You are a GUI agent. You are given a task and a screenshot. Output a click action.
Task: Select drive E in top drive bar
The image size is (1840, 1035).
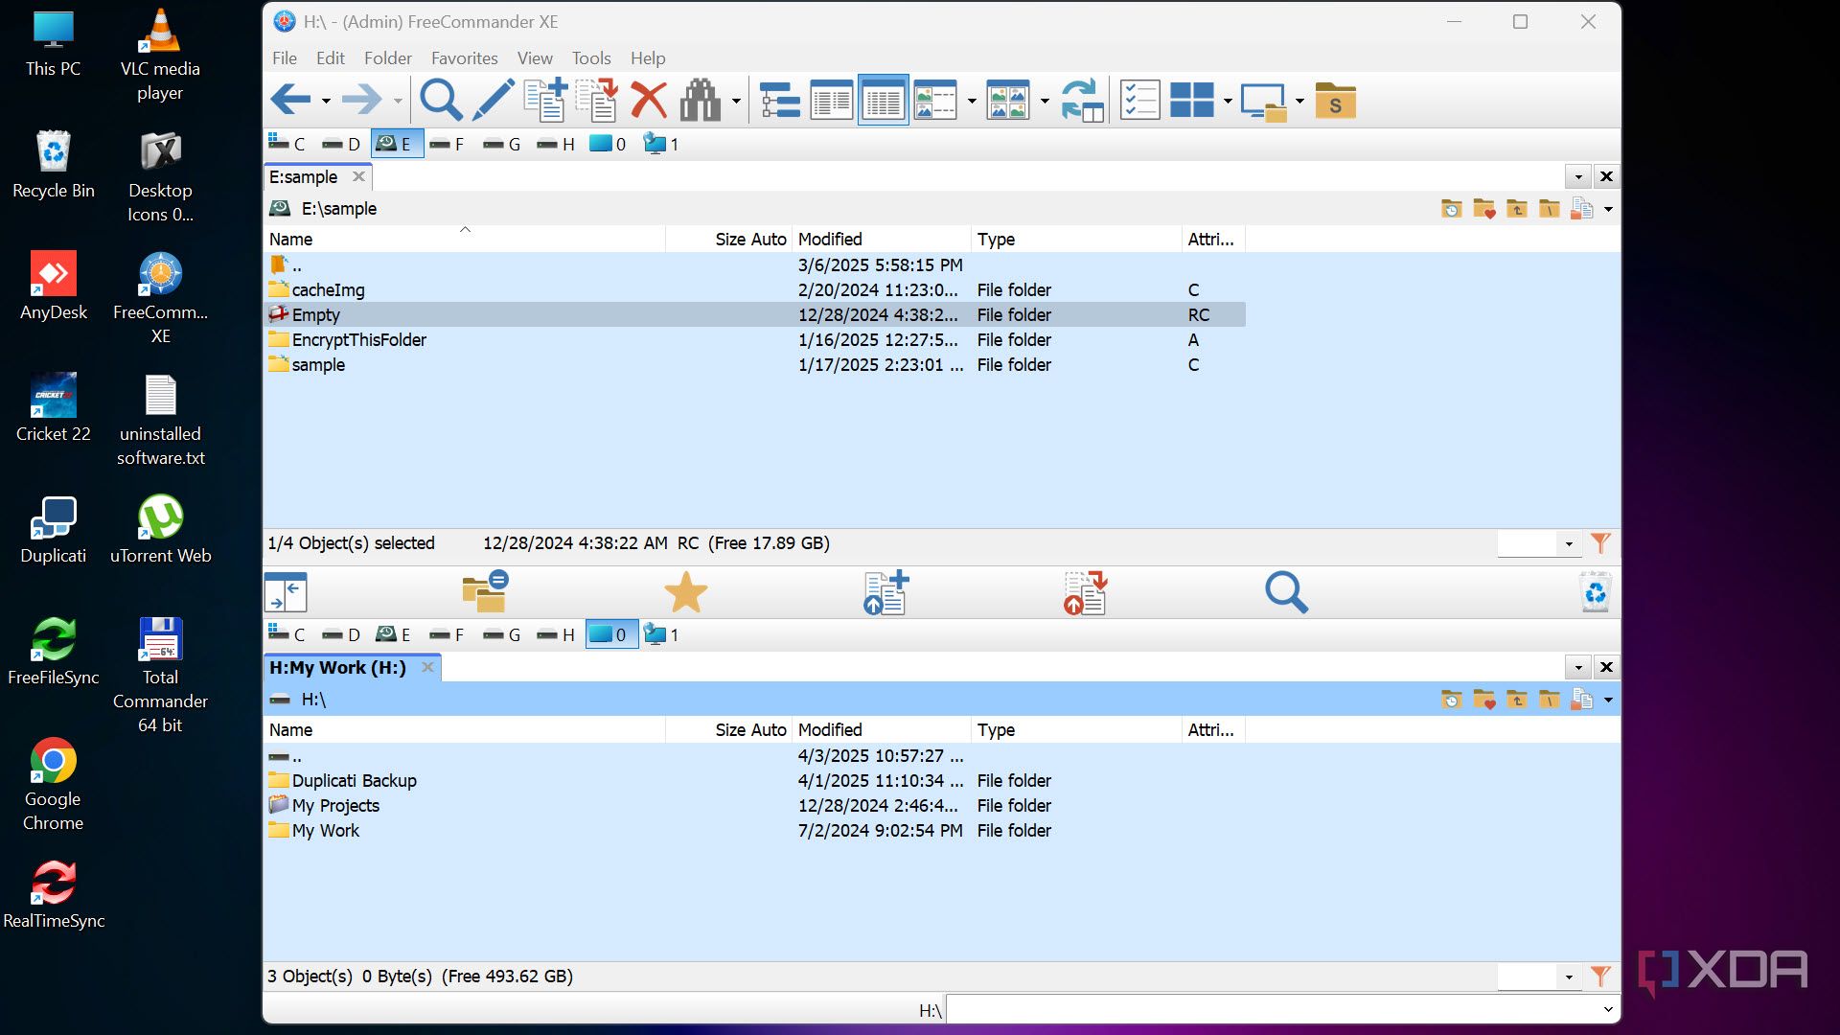[397, 144]
